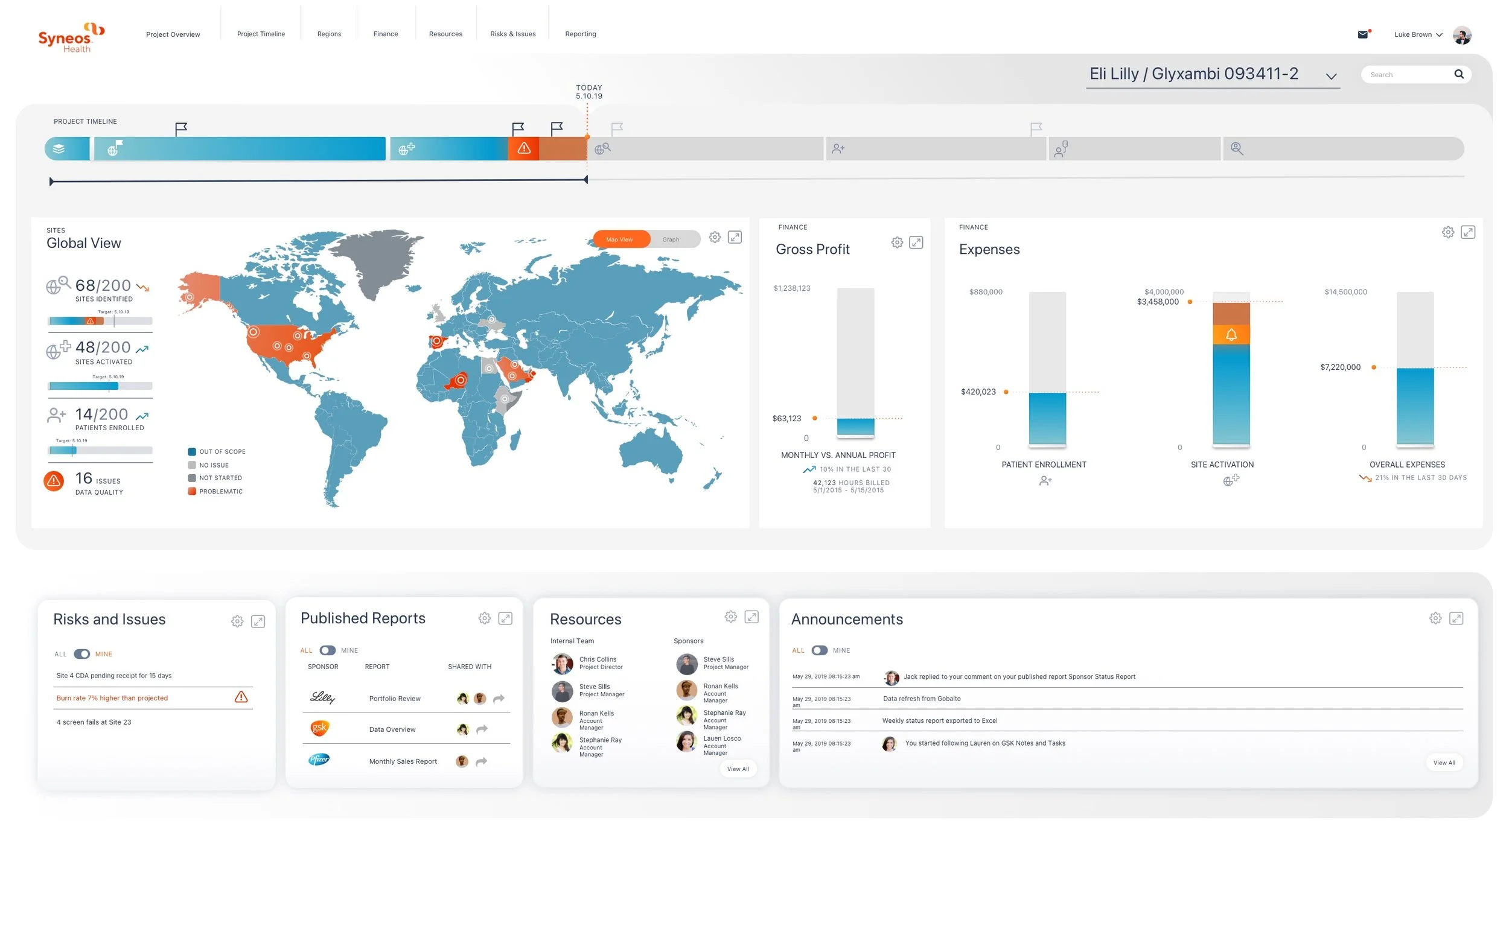Open the Finance menu tab

386,34
